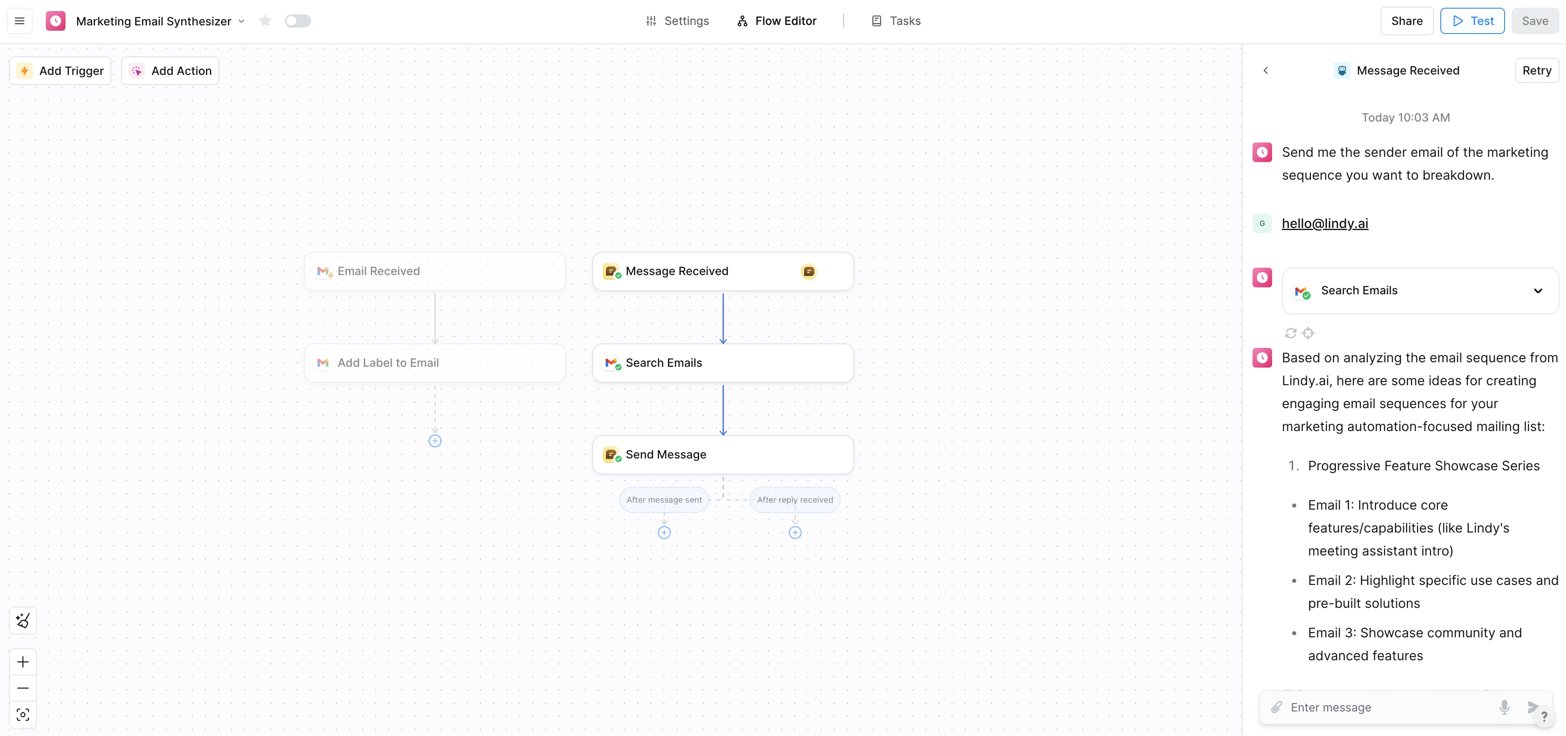Click the regenerate response icon

click(x=1290, y=333)
